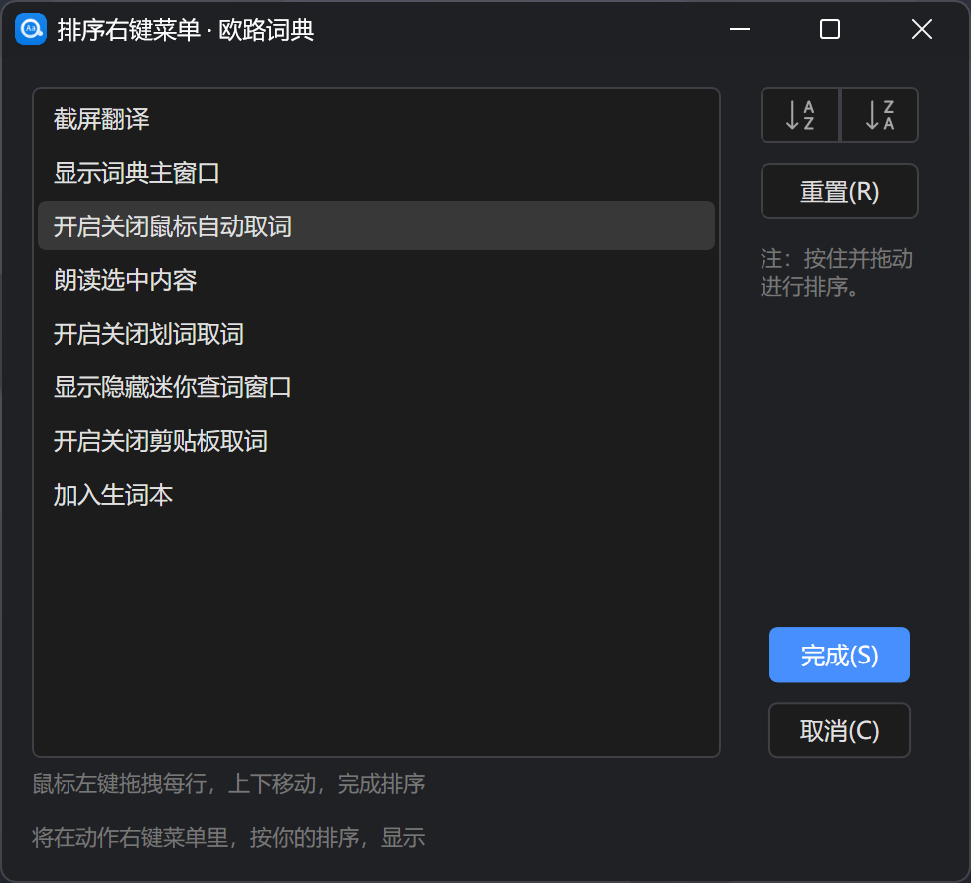The width and height of the screenshot is (971, 883).
Task: Minimize the 排序右键菜单 window
Action: pos(740,29)
